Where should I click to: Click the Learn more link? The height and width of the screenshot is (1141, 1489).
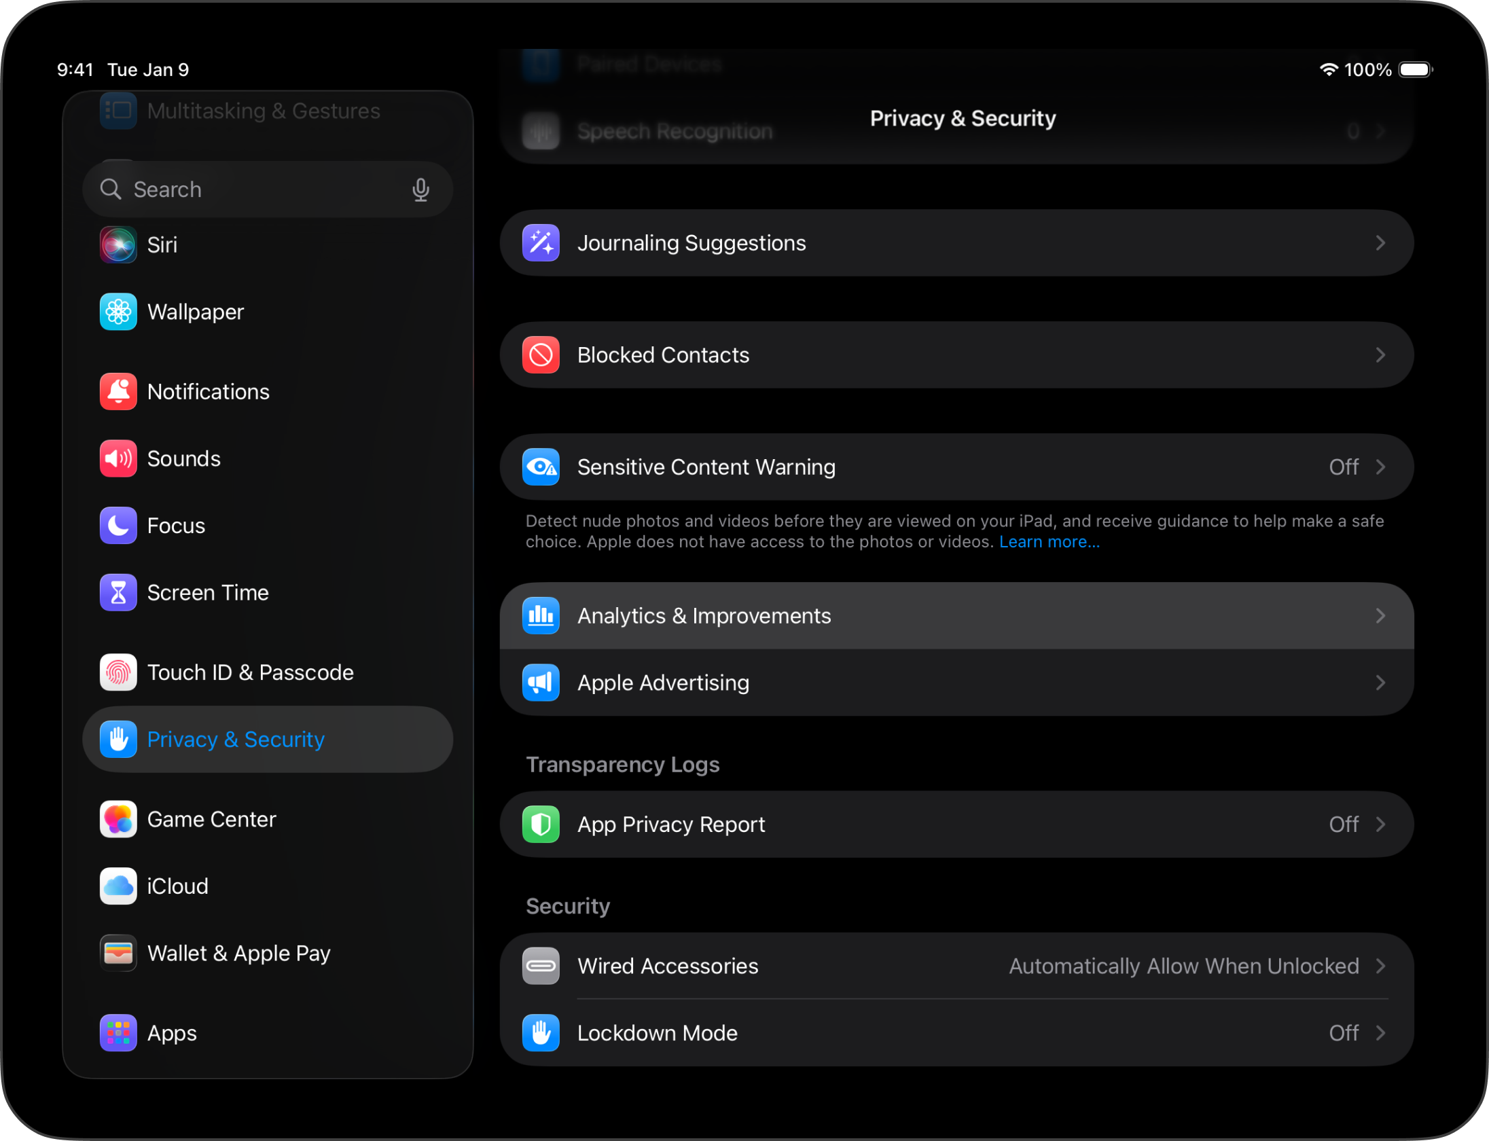click(x=1049, y=541)
